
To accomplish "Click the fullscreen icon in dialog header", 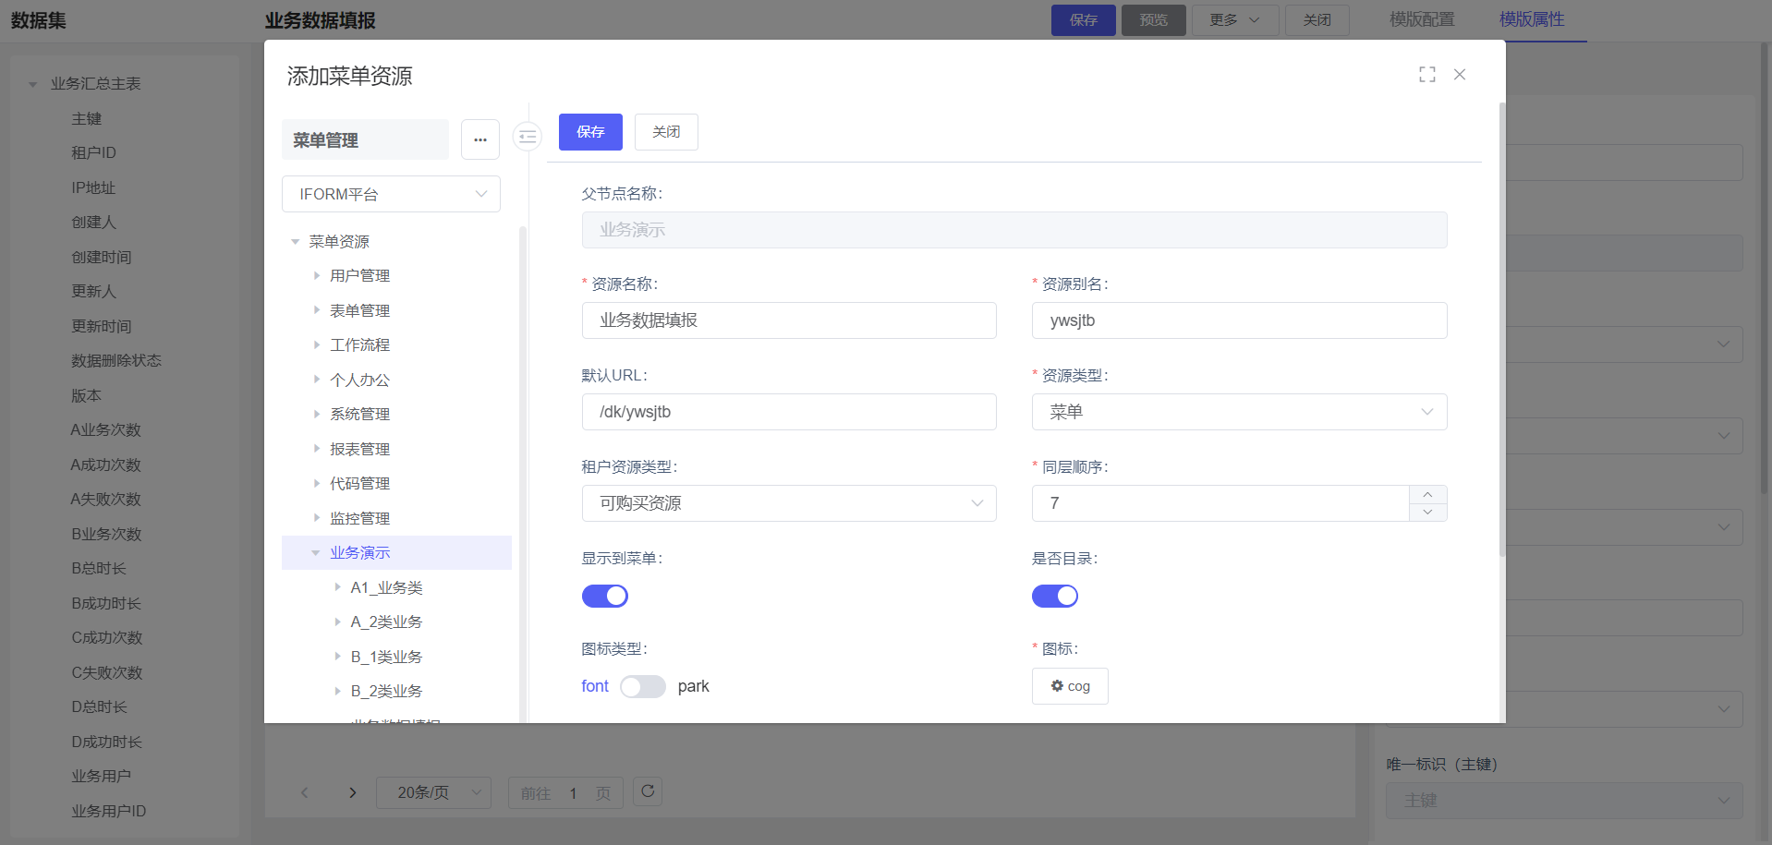I will (1426, 75).
